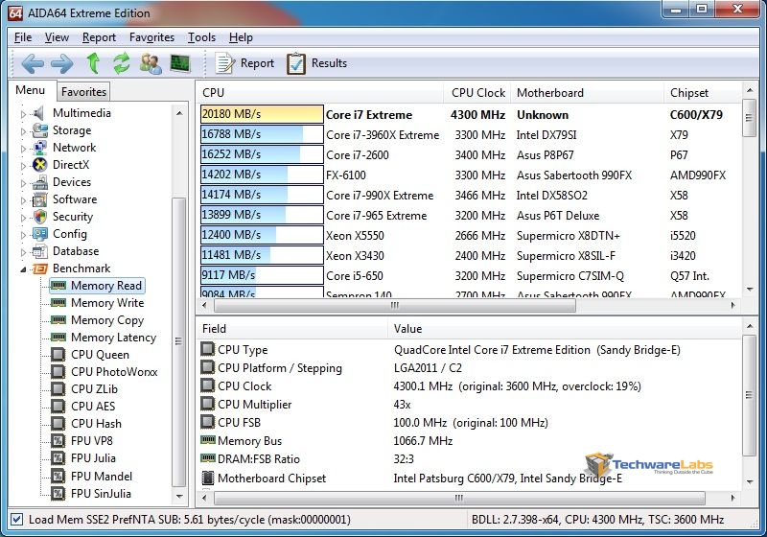The image size is (767, 537).
Task: Expand the Config tree node
Action: click(x=23, y=235)
